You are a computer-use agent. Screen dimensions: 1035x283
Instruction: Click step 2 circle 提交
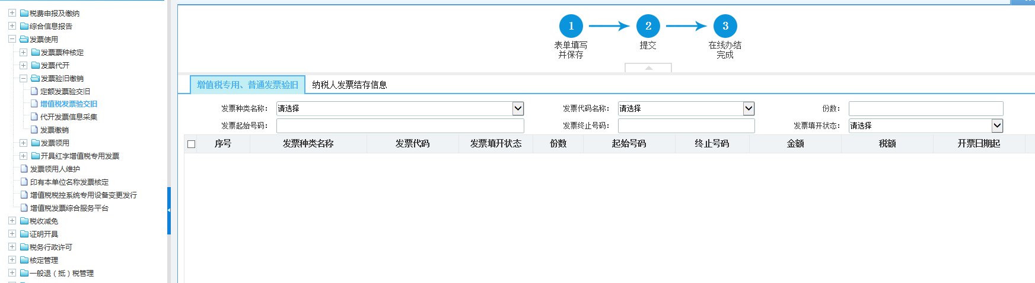coord(648,26)
